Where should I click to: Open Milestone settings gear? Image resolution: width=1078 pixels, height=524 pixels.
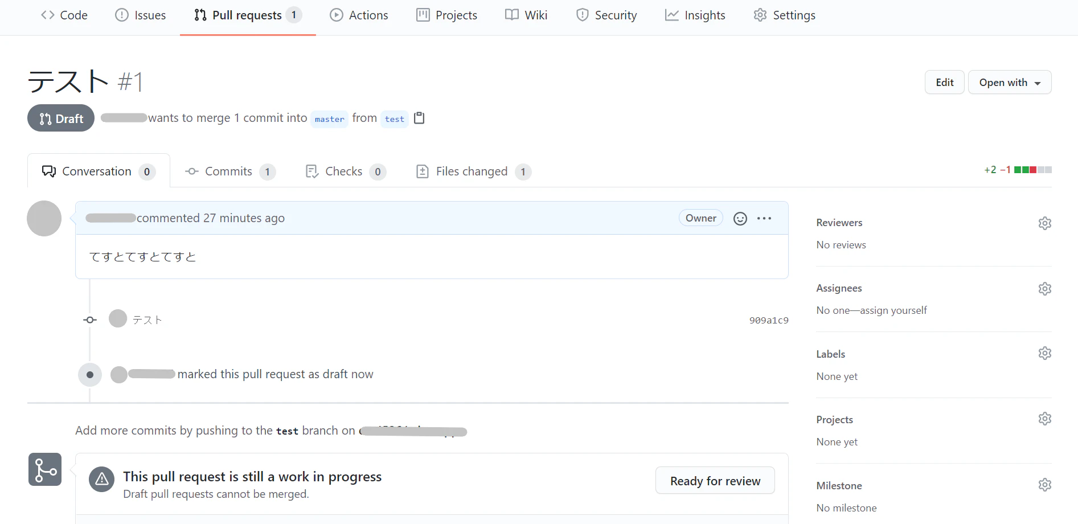[1044, 485]
